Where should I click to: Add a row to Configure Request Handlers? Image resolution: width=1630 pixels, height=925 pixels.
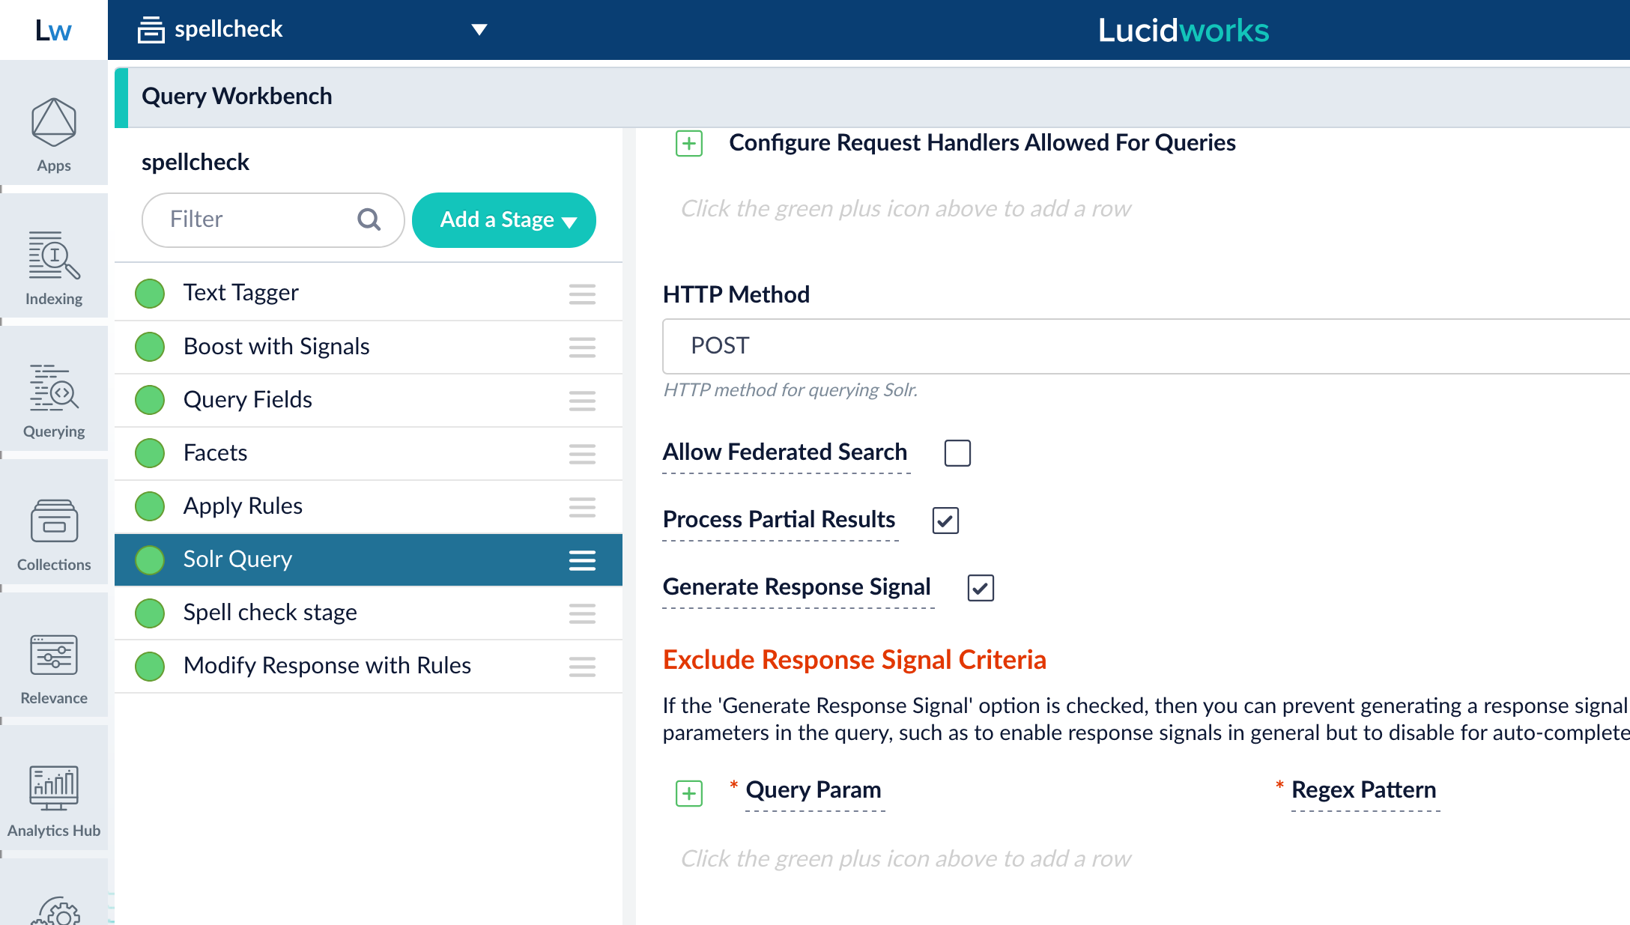[x=689, y=143]
